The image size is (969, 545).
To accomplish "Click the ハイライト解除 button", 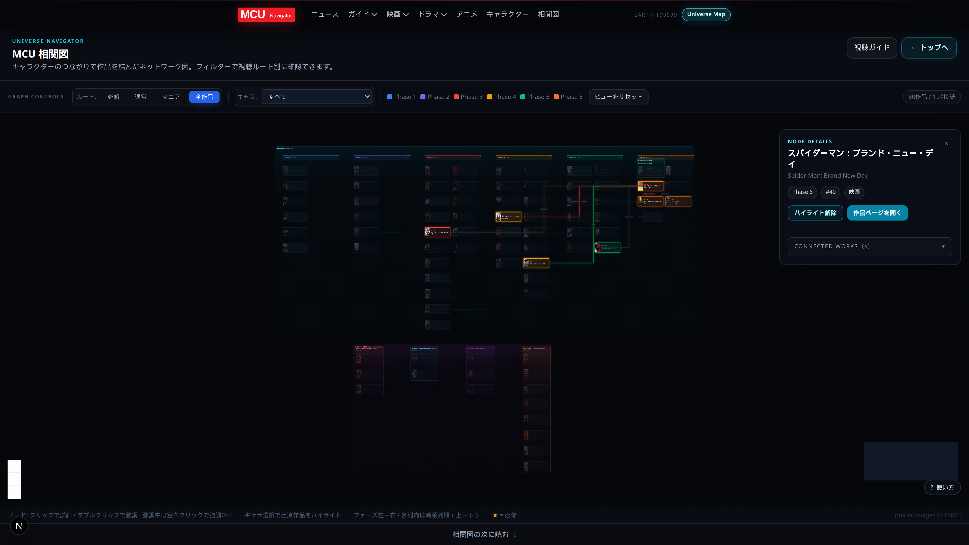I will coord(816,213).
